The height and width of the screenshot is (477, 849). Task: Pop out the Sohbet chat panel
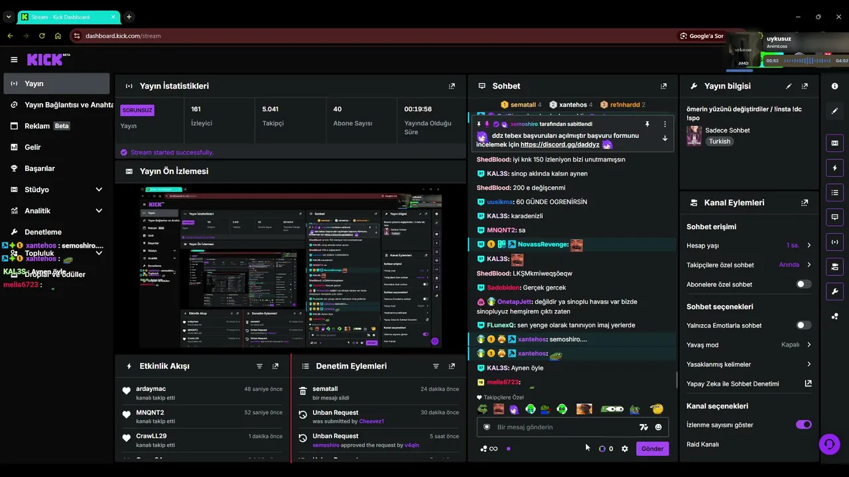[663, 86]
